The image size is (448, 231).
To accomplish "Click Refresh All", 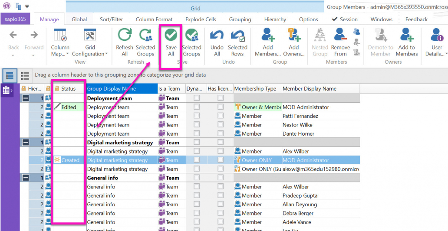I will click(125, 43).
